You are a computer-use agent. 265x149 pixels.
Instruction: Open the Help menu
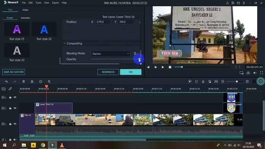coord(64,3)
